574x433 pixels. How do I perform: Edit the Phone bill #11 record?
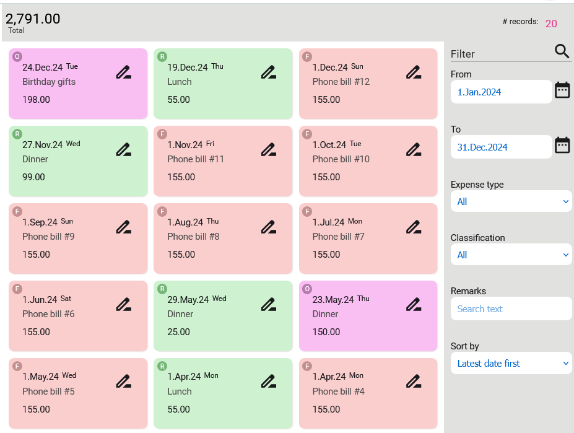click(267, 149)
